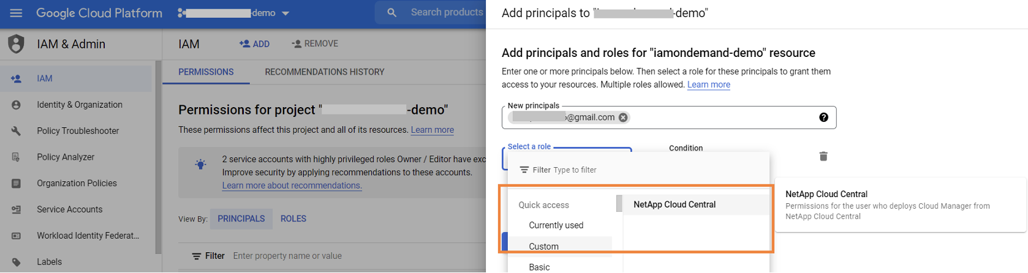Click the ADD principal button

[x=254, y=44]
